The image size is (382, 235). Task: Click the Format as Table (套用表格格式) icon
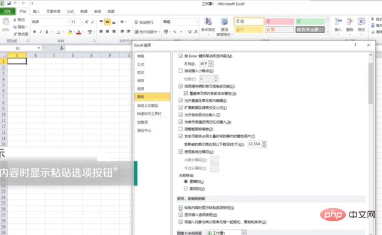(224, 22)
